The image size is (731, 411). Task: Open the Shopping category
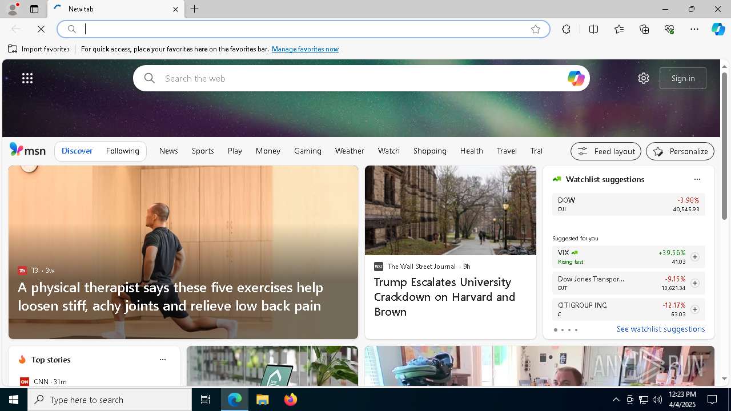430,151
